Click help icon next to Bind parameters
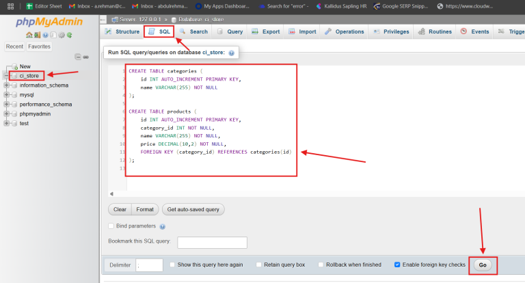Image resolution: width=525 pixels, height=283 pixels. tap(163, 227)
